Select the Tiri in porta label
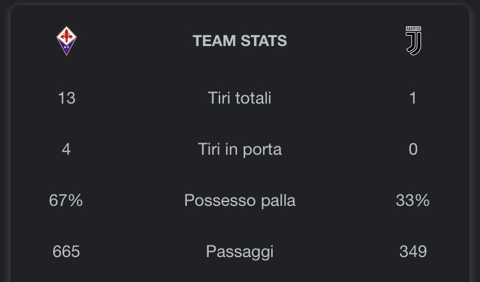The image size is (480, 282). (240, 149)
